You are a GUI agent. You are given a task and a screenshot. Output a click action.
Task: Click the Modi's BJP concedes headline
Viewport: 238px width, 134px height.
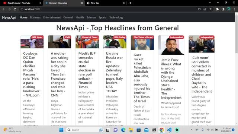pyautogui.click(x=87, y=70)
